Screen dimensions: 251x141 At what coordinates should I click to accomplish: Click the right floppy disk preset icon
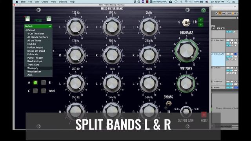tap(49, 19)
